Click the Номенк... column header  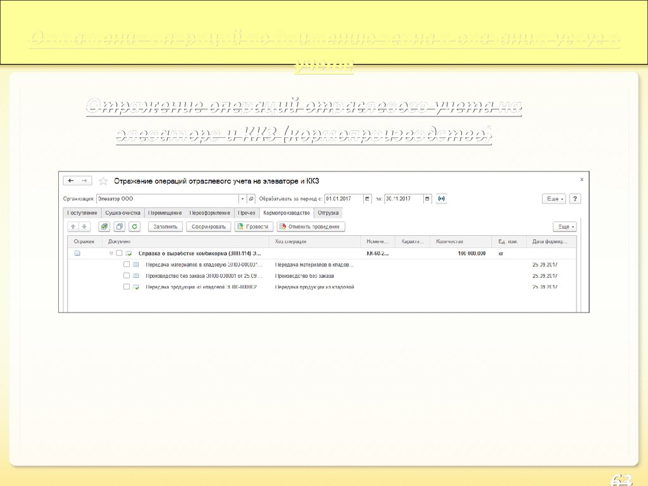378,241
